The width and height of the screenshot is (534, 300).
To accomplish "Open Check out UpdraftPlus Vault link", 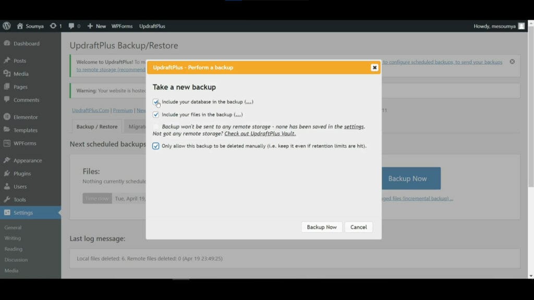I will pyautogui.click(x=260, y=133).
